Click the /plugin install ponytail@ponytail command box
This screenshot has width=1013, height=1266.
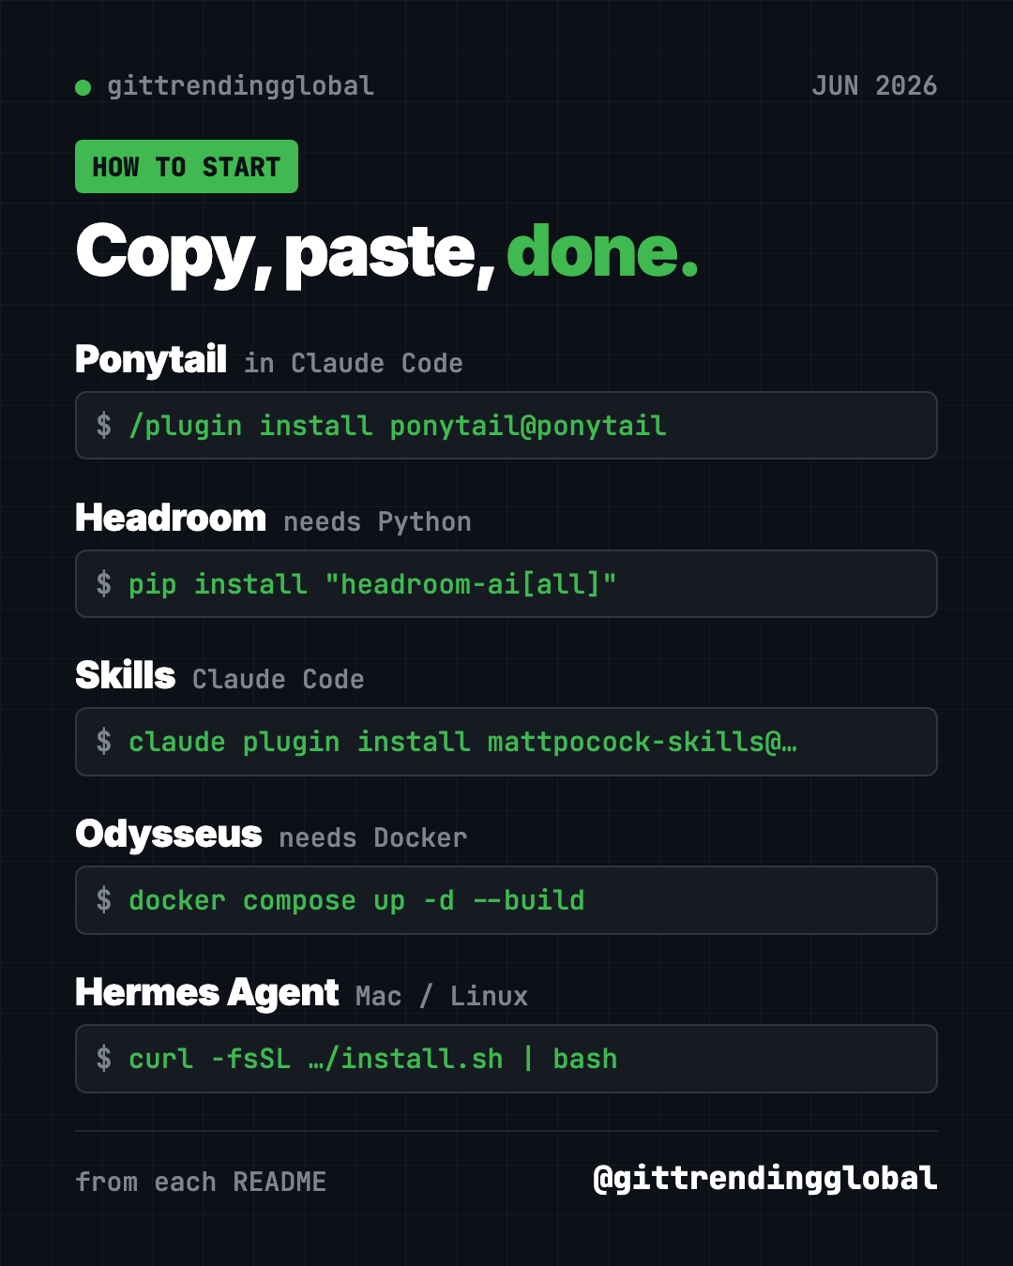[x=506, y=426]
